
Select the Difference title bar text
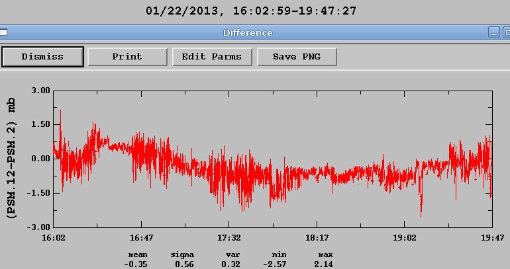coord(248,33)
